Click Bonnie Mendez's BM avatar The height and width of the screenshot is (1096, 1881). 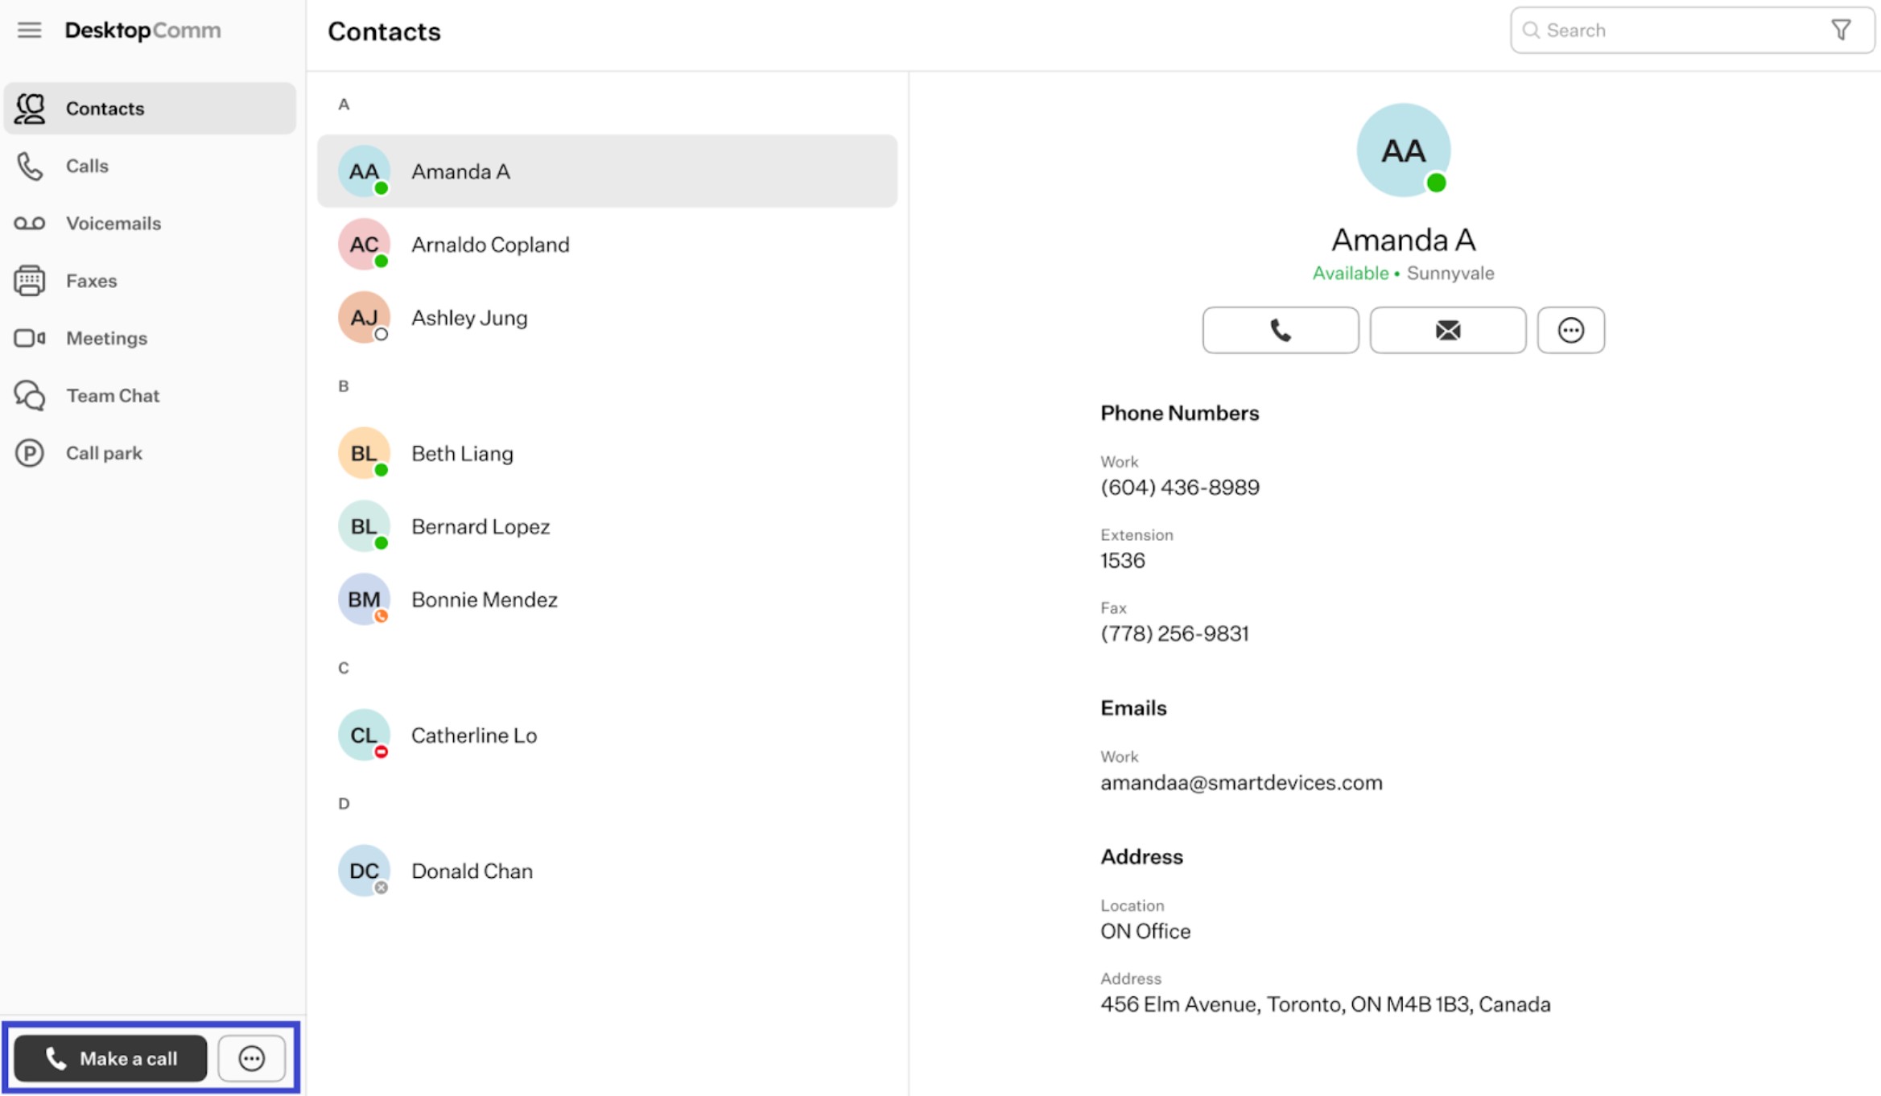[x=364, y=600]
